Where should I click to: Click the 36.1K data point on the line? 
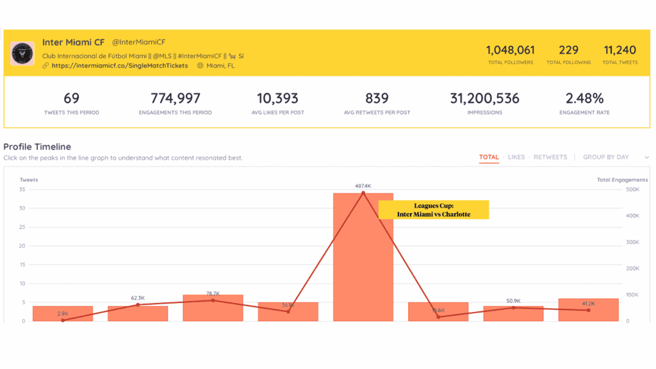click(288, 311)
